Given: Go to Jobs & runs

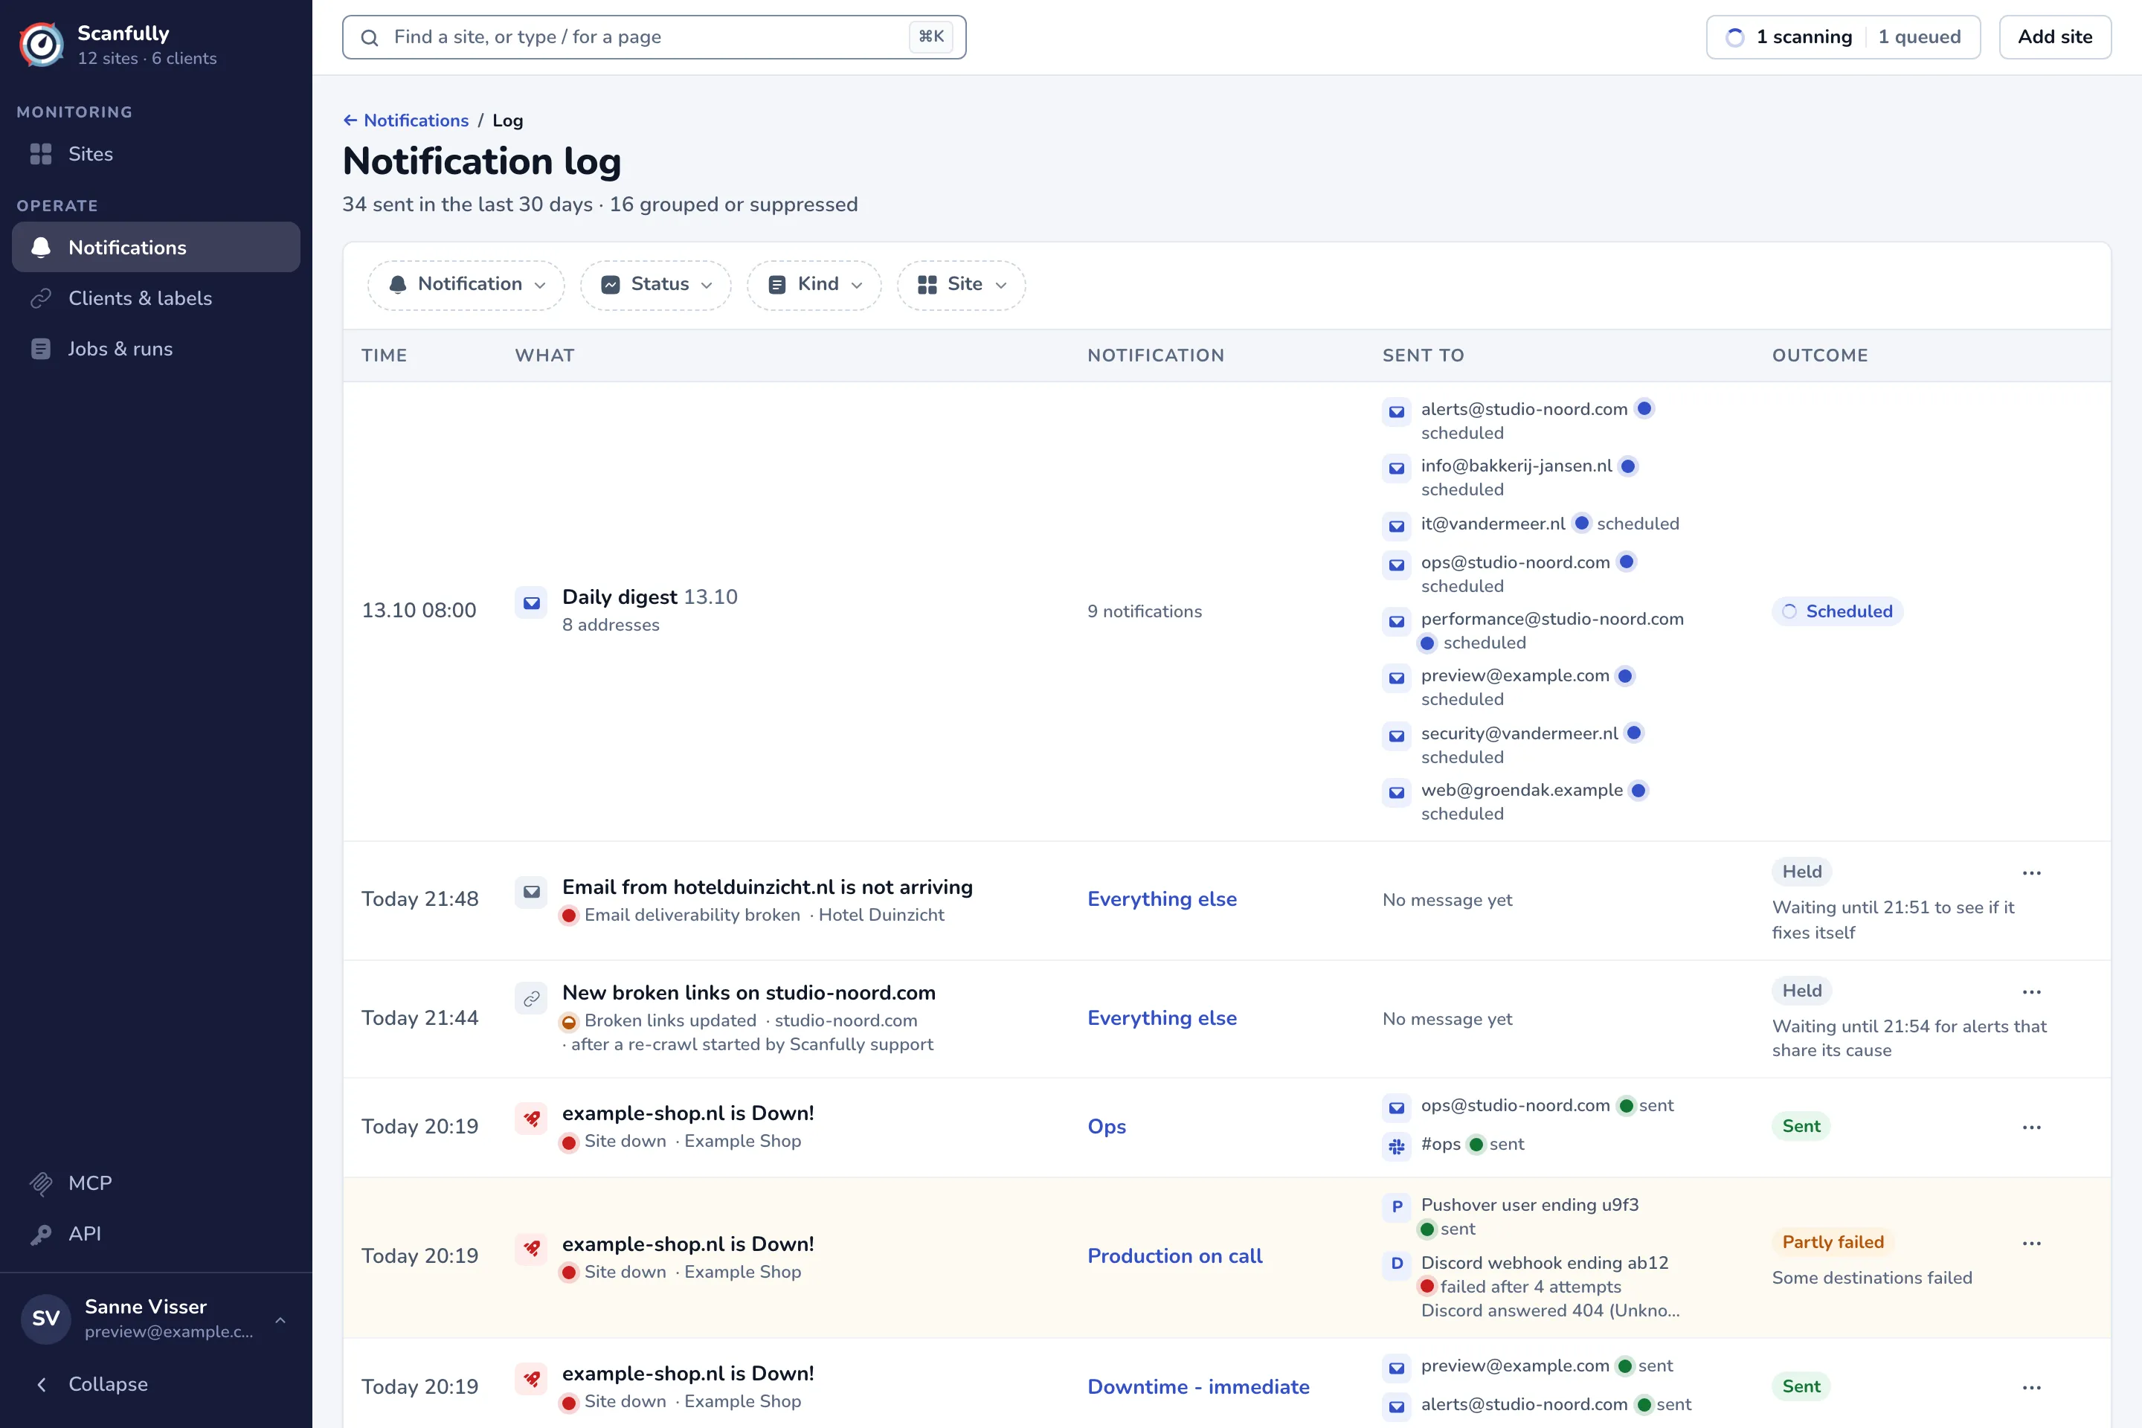Looking at the screenshot, I should pos(155,349).
